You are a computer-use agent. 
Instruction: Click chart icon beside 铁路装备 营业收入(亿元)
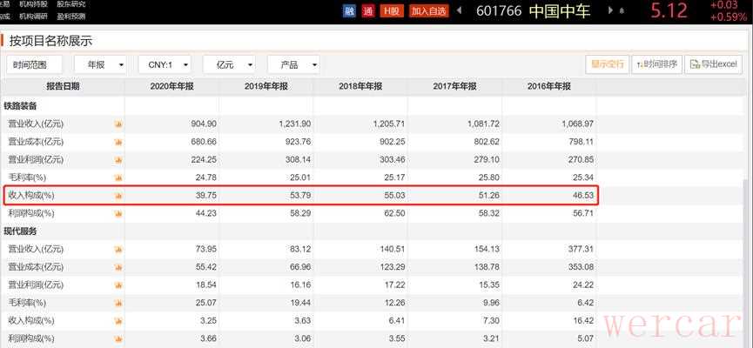118,124
